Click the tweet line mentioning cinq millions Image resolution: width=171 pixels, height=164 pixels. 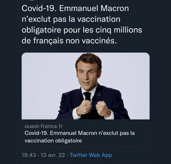[x=82, y=30]
